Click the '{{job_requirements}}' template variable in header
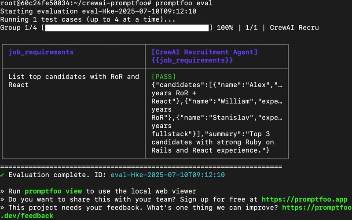 [192, 60]
